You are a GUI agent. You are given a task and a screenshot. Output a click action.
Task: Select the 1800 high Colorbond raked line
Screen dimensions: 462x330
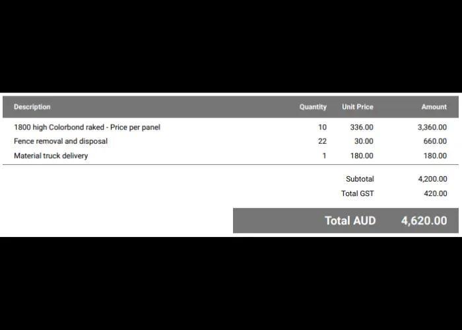point(230,127)
